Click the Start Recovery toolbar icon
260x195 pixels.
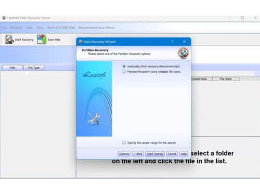pos(9,40)
